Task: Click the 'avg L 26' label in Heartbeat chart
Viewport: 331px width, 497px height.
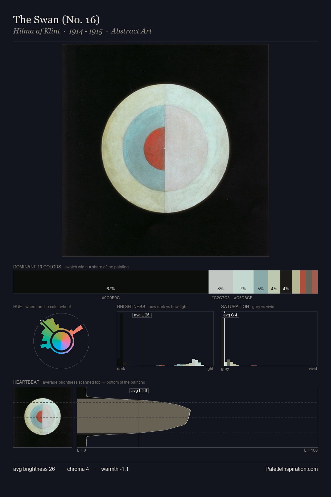Action: click(x=139, y=391)
